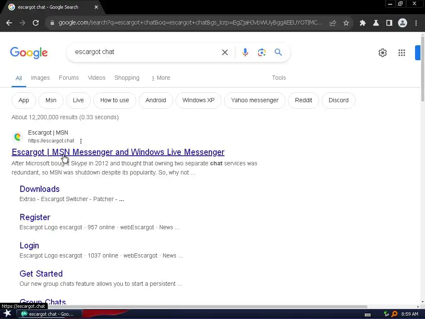Filter results with the Live chip
This screenshot has width=425, height=319.
point(78,101)
